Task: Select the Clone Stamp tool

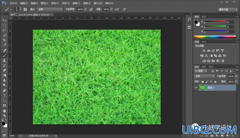Action: (4, 61)
